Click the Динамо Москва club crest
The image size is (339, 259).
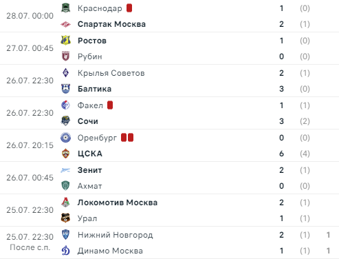click(65, 251)
